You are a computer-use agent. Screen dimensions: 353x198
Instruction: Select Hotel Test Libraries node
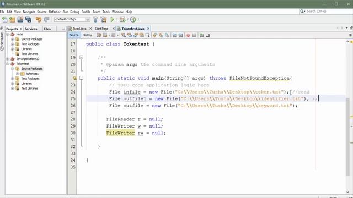point(30,54)
